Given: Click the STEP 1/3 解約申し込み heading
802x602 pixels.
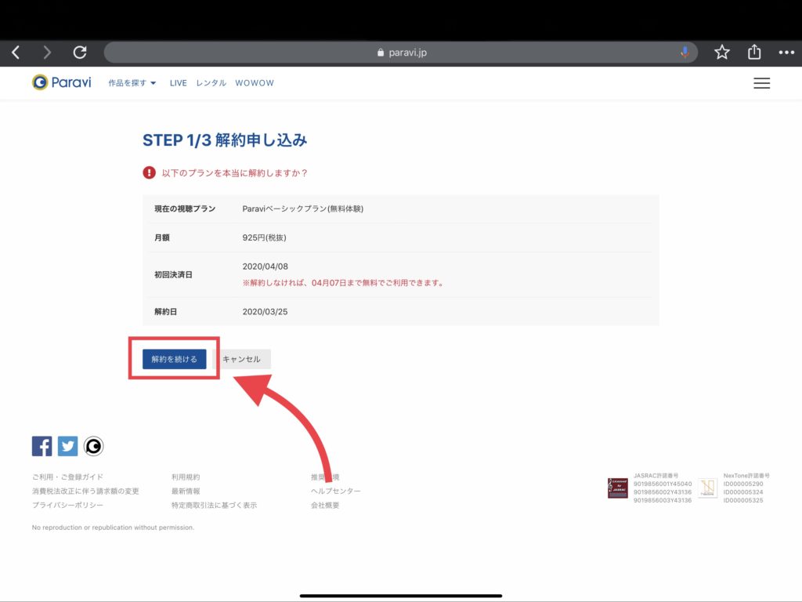Looking at the screenshot, I should (x=225, y=140).
